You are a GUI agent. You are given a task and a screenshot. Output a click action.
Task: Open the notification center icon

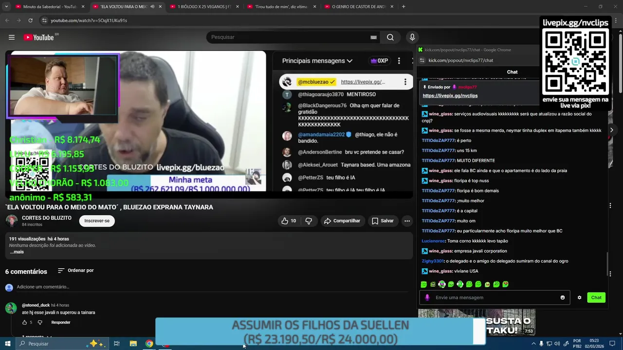[x=613, y=344]
